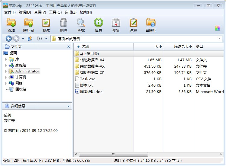Select the 辅助数据库-VA folder
The width and height of the screenshot is (226, 166).
pyautogui.click(x=92, y=60)
